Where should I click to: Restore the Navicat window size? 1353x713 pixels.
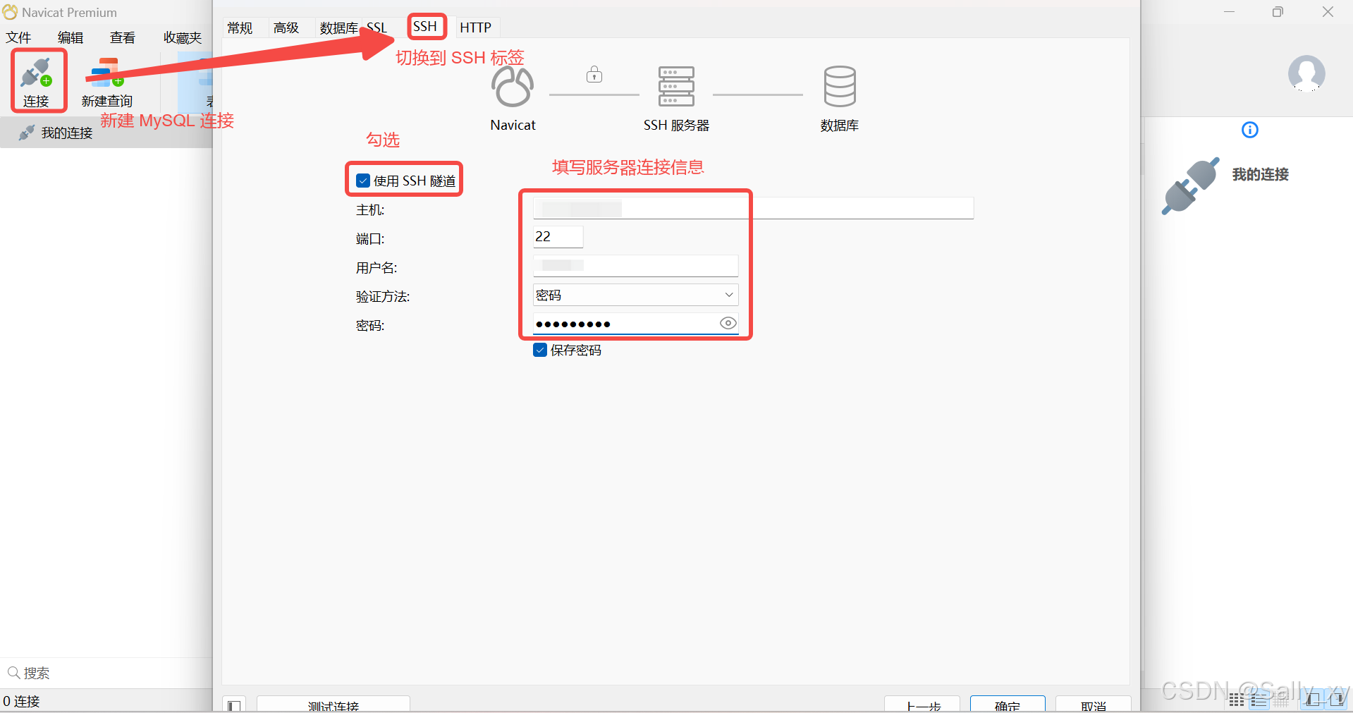[1278, 12]
